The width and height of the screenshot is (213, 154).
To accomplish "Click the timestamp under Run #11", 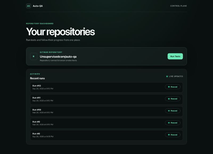I will tap(43, 101).
